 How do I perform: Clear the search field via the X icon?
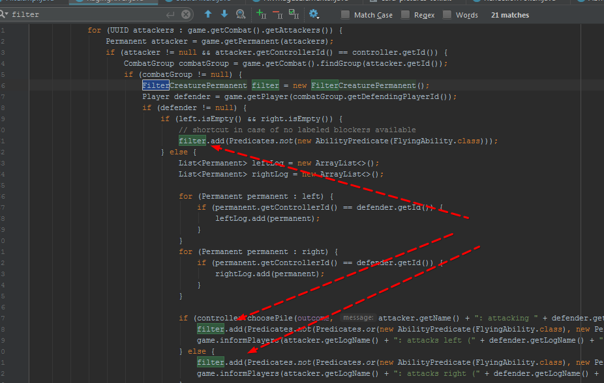pos(186,14)
